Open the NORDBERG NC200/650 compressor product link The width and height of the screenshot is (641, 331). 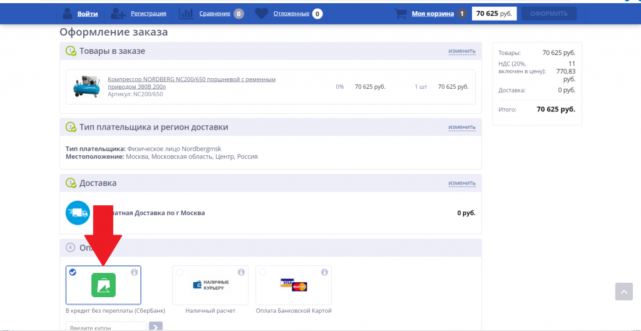click(192, 83)
